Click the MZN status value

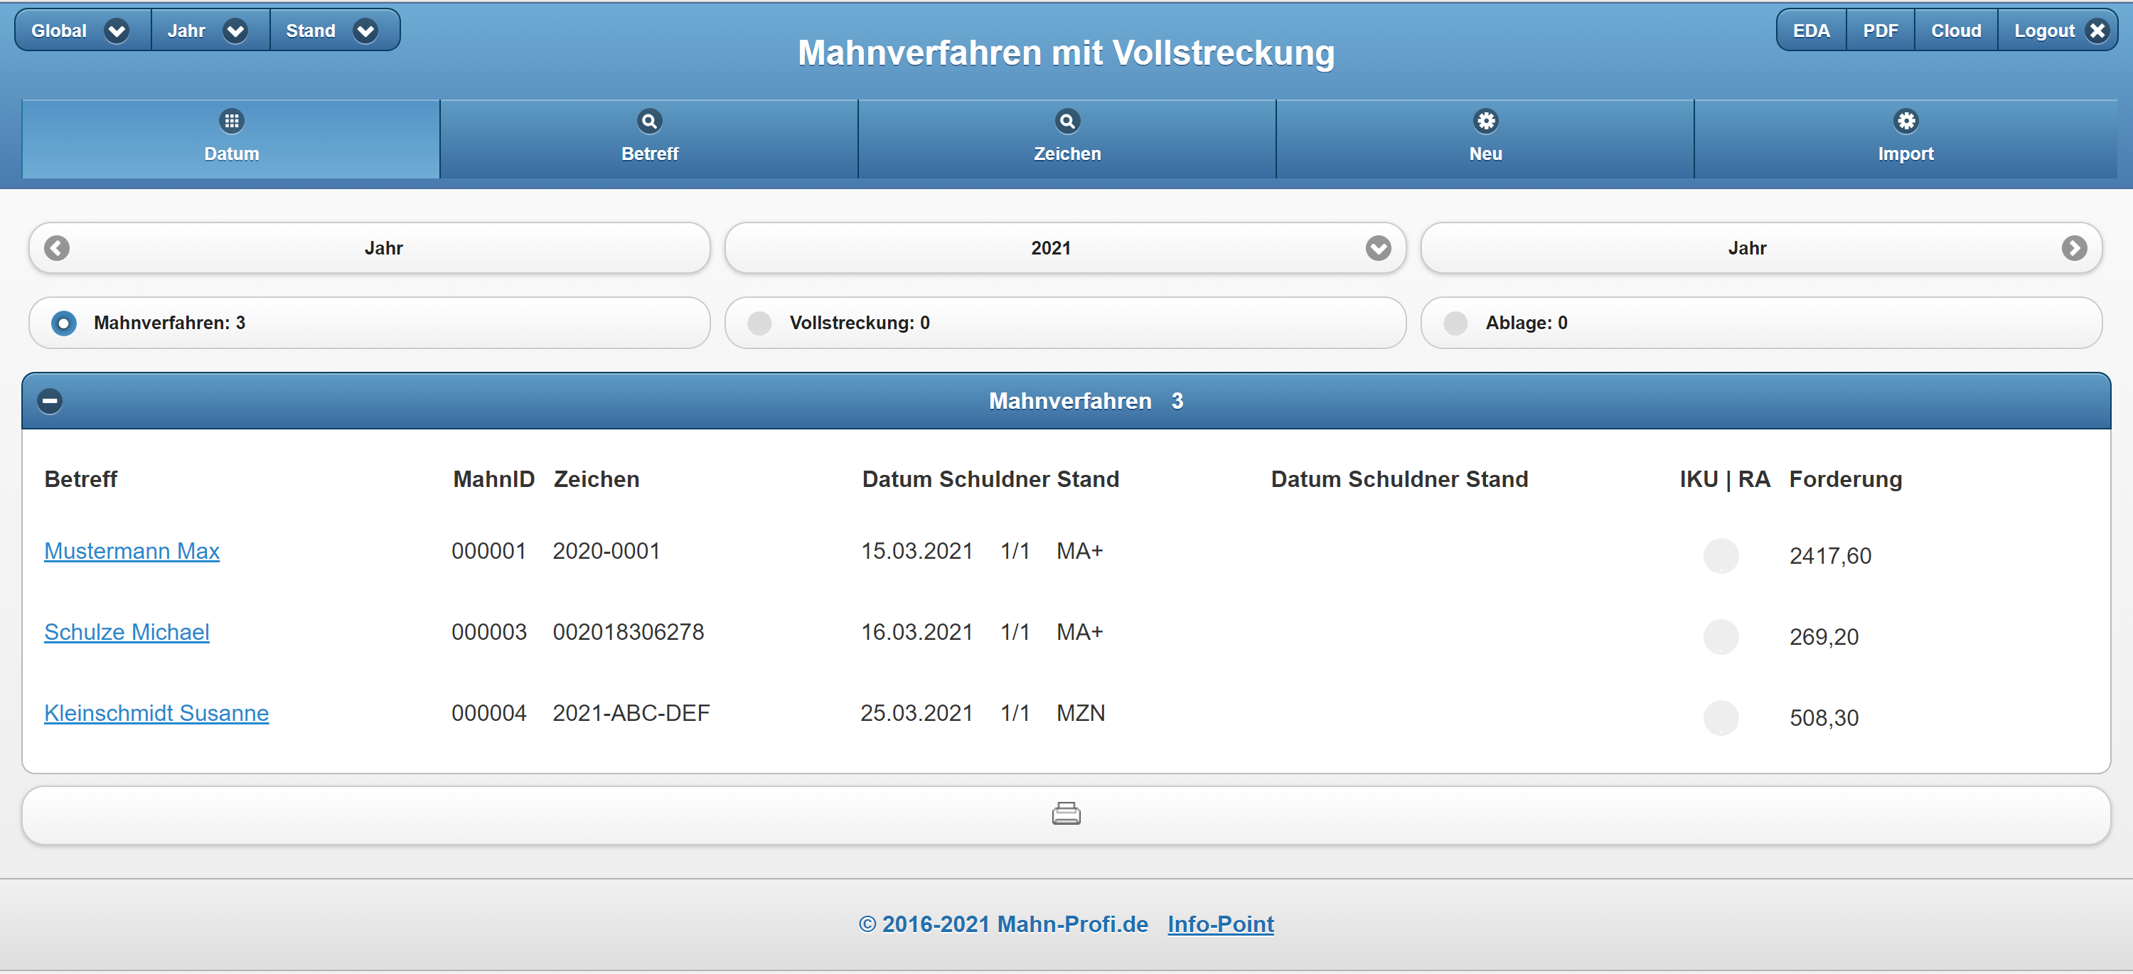tap(1081, 713)
